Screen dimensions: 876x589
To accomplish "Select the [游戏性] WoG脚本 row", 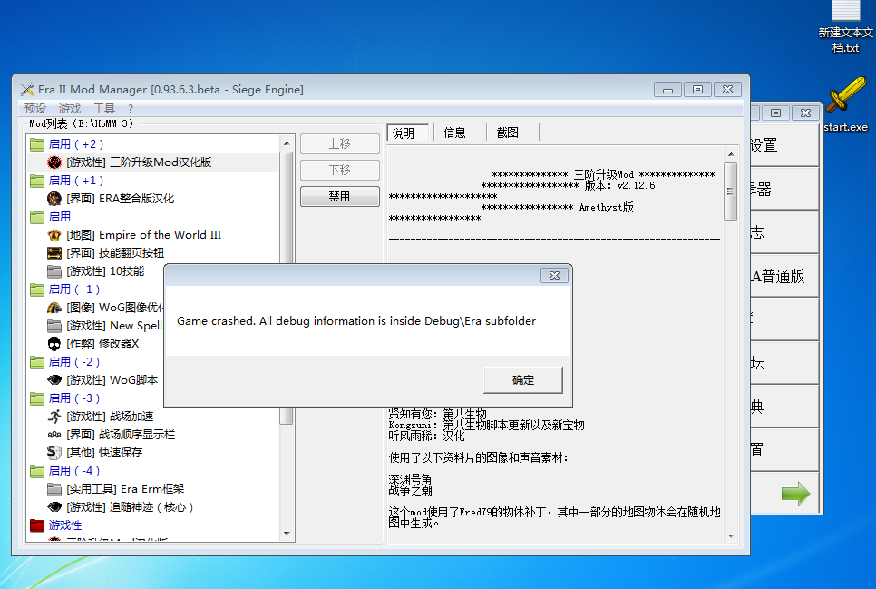I will point(95,379).
